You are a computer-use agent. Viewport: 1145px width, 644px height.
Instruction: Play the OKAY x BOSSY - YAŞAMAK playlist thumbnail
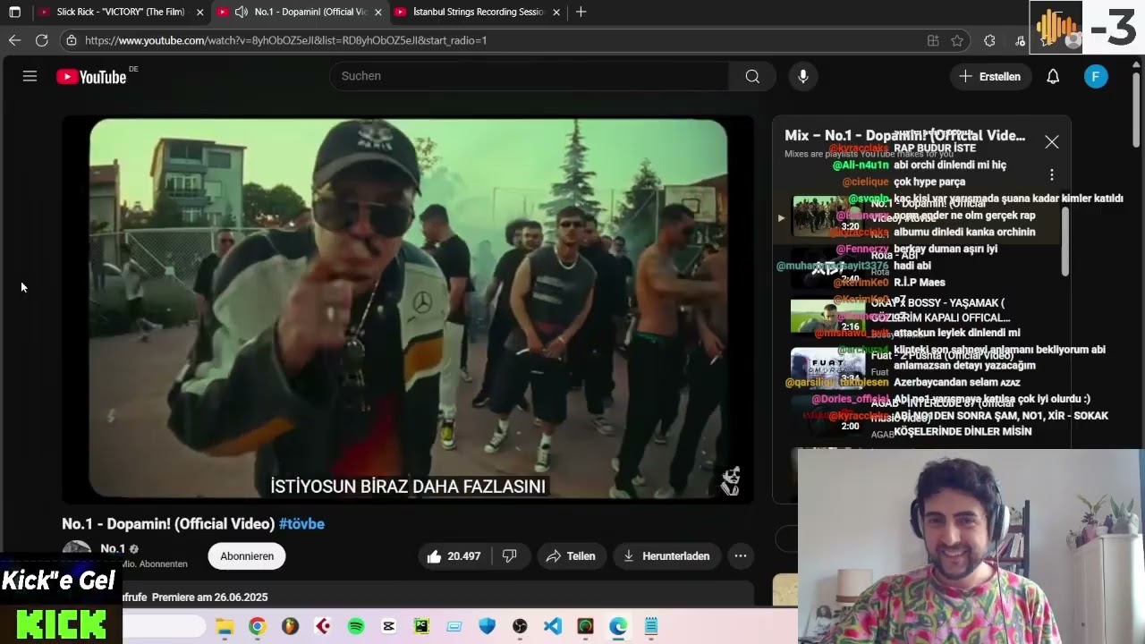coord(827,317)
